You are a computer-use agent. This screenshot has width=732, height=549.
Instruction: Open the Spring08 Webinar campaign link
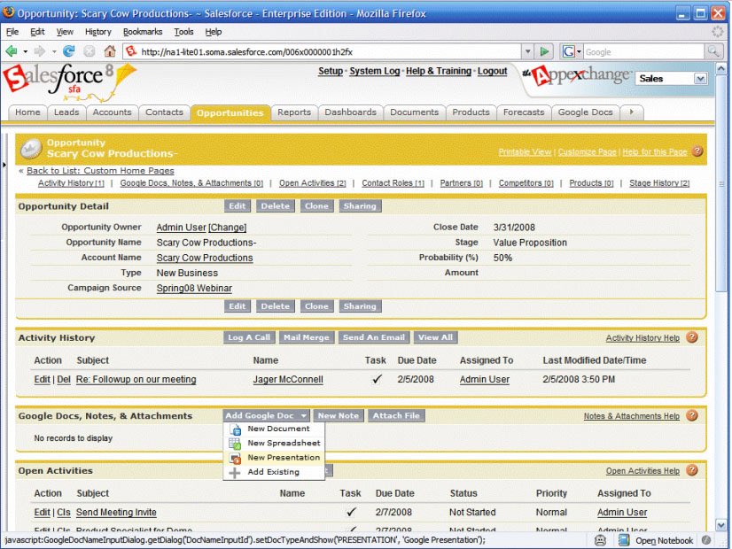click(x=194, y=289)
